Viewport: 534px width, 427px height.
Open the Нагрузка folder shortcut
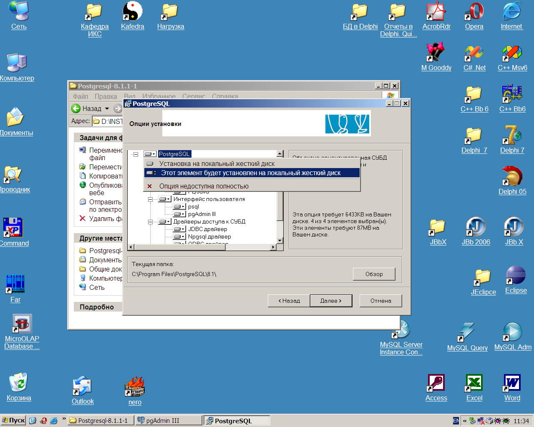coord(171,16)
